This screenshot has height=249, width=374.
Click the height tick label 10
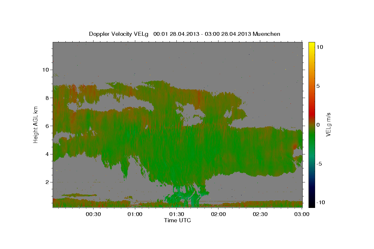46,70
